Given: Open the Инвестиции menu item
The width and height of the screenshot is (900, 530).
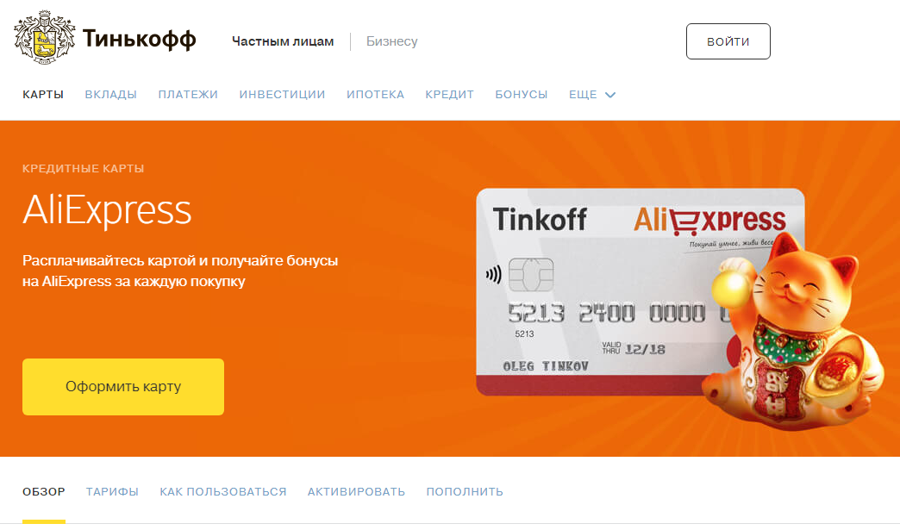Looking at the screenshot, I should 283,95.
